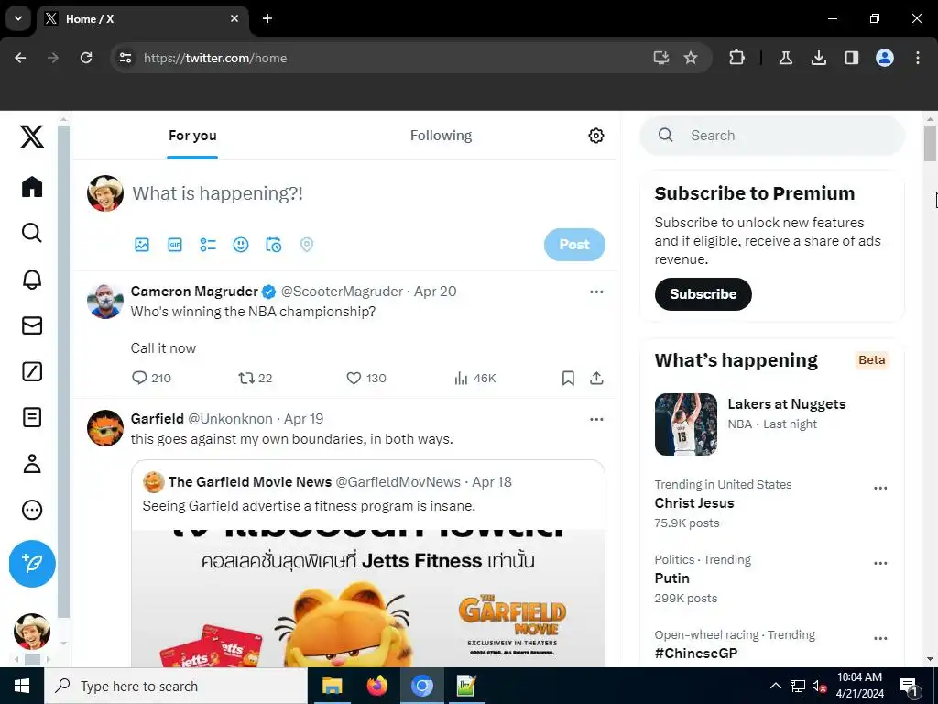Open a new browser tab
The width and height of the screenshot is (938, 704).
[x=267, y=18]
